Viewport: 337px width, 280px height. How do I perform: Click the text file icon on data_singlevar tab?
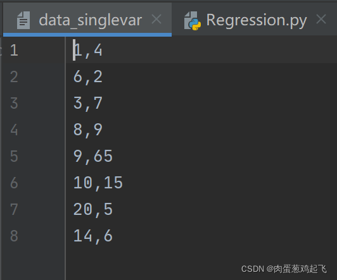click(23, 20)
